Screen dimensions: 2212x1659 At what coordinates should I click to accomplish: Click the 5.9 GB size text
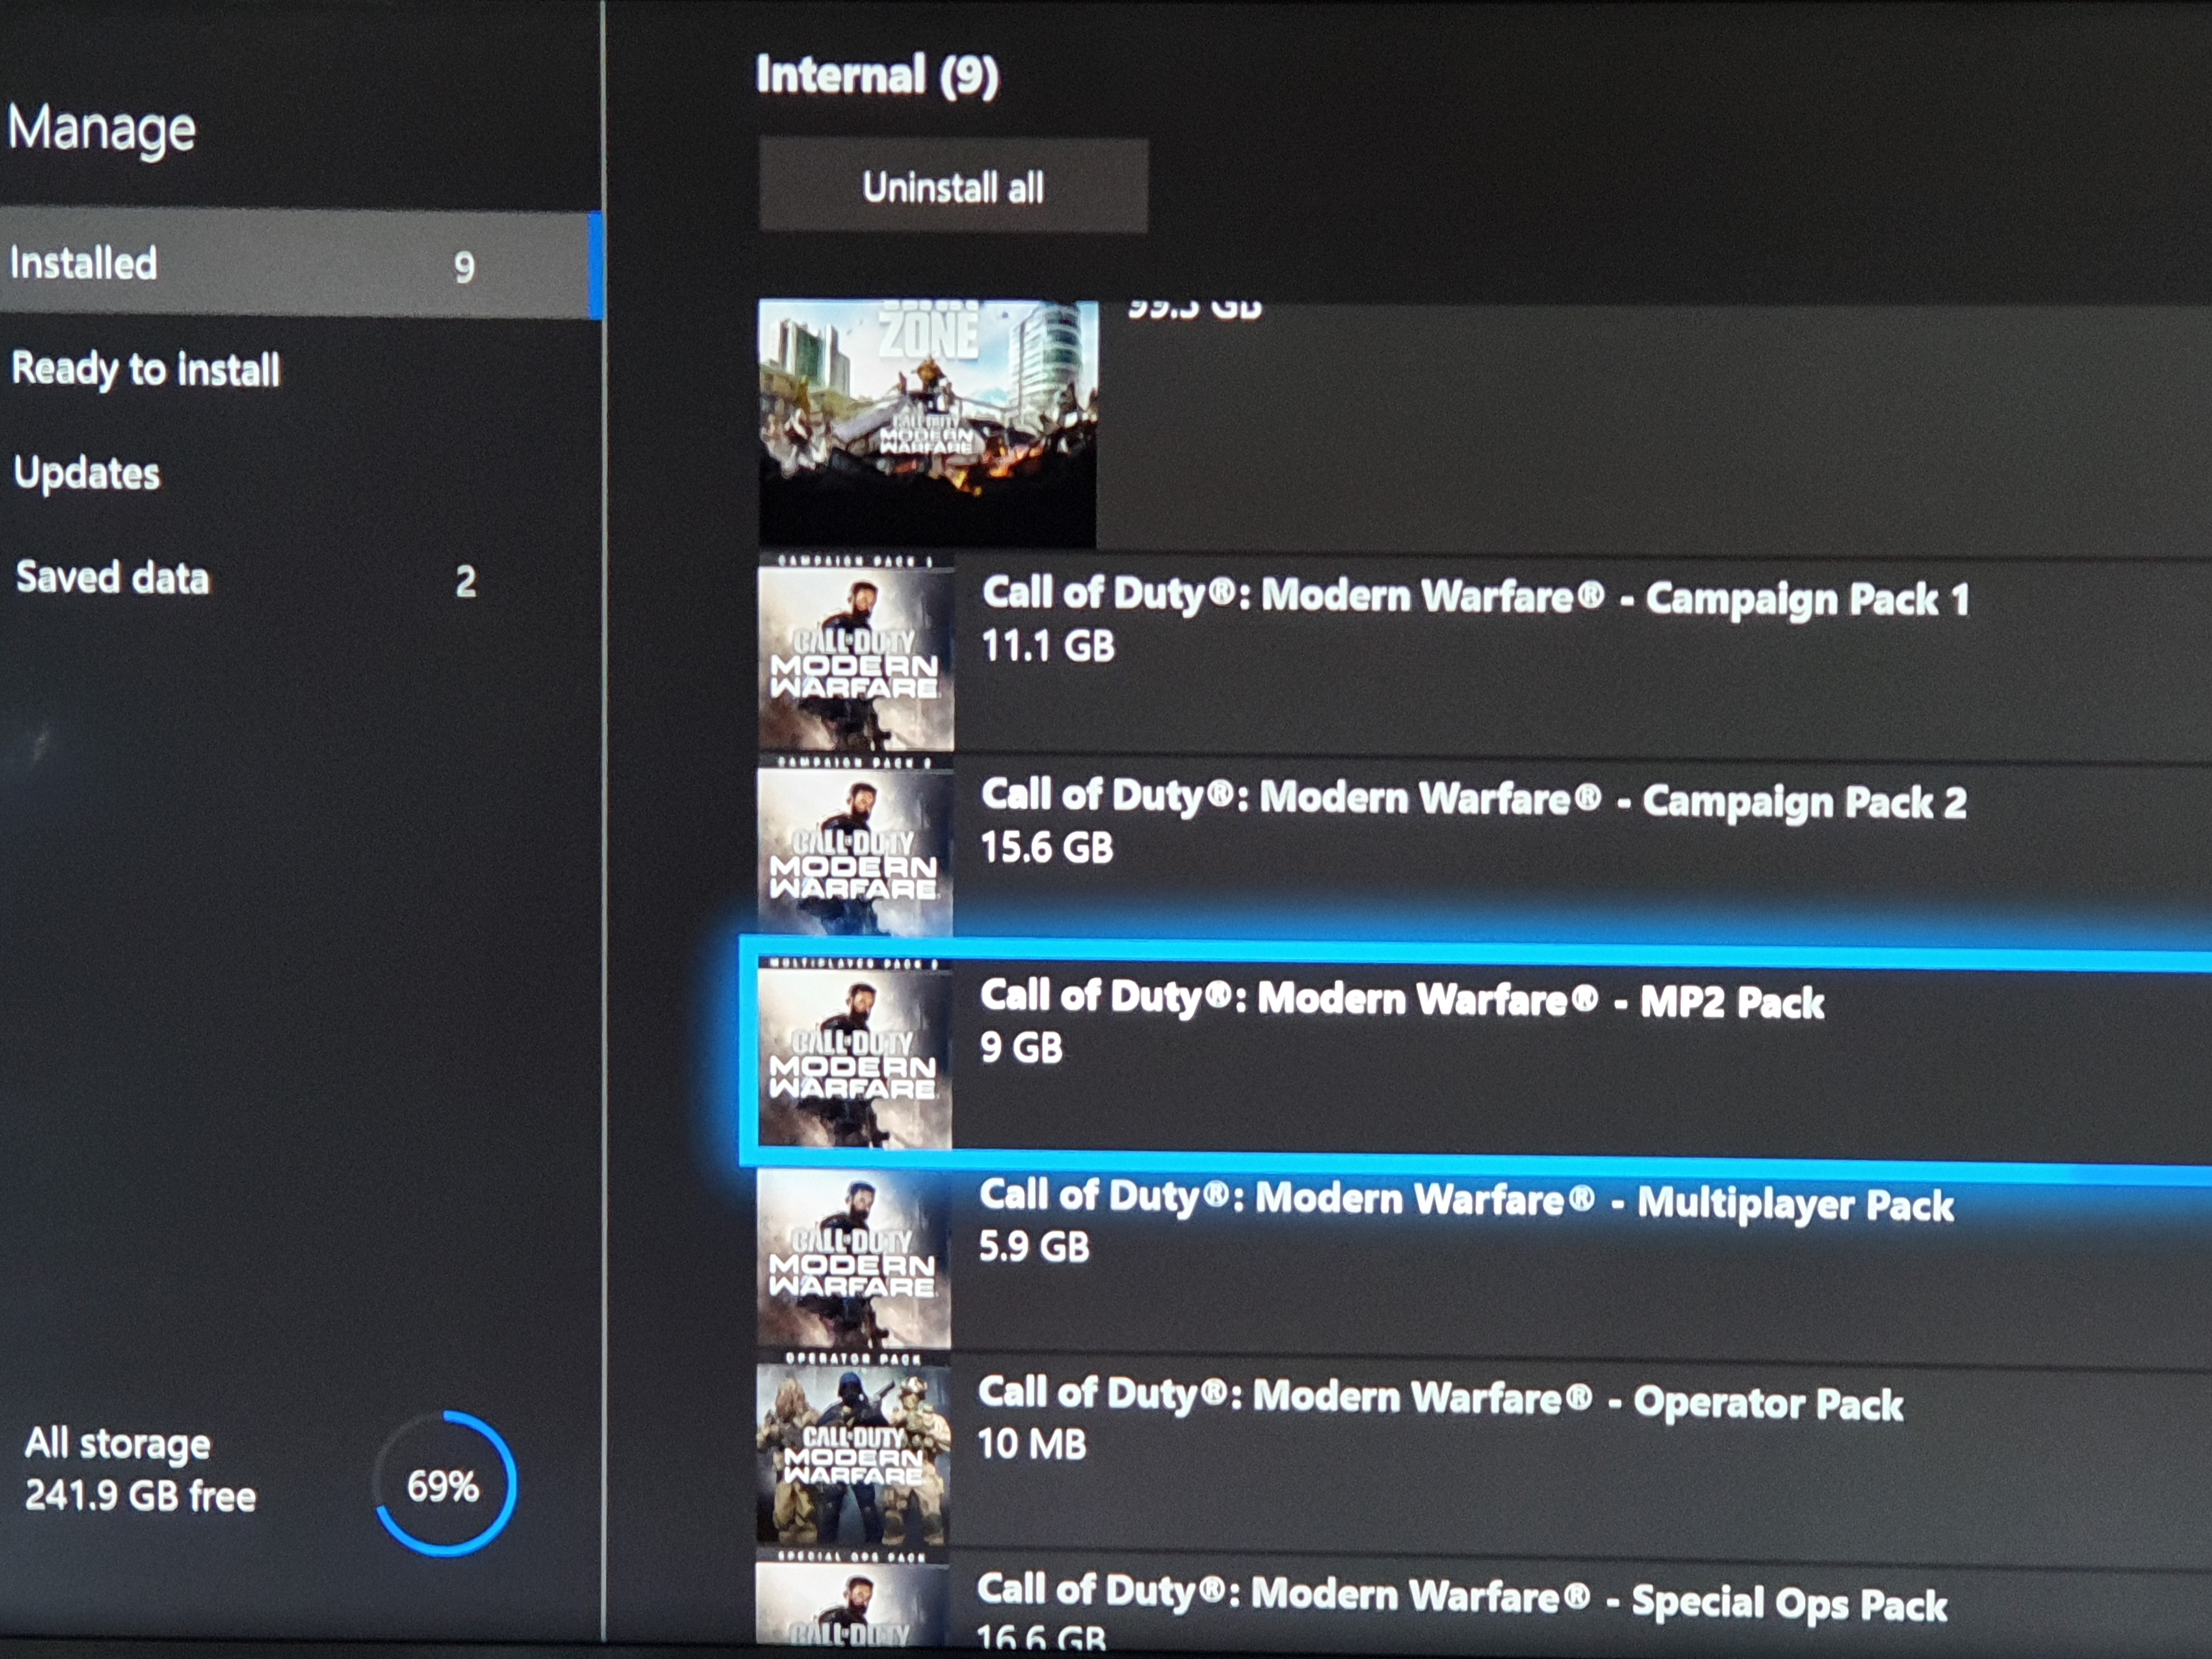click(1034, 1247)
